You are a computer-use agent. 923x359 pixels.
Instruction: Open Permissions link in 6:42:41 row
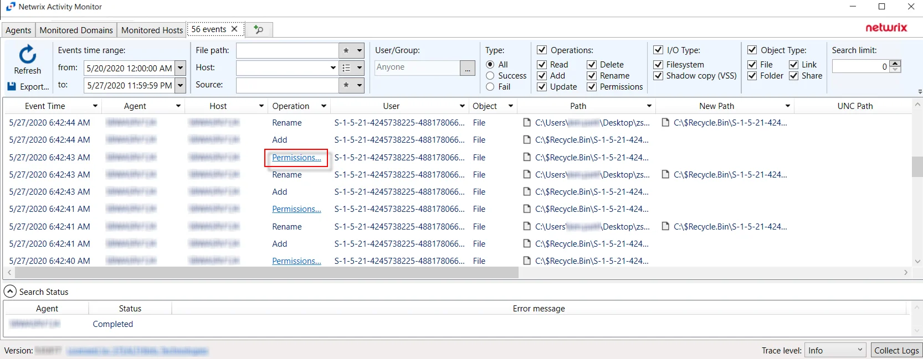[296, 209]
